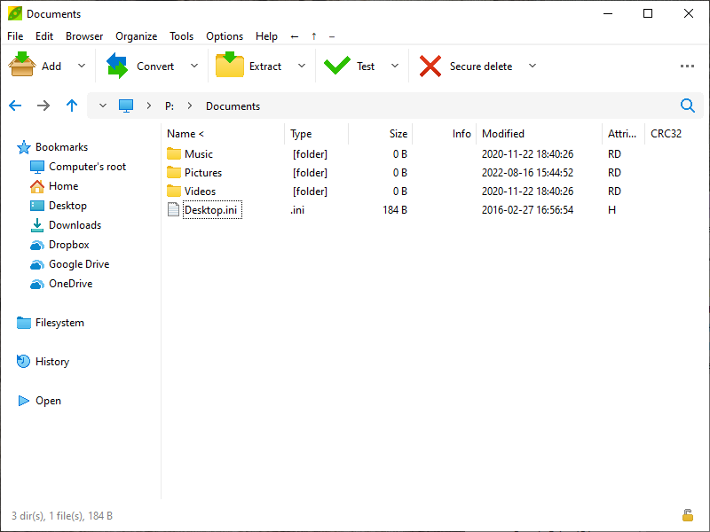710x532 pixels.
Task: Click the Convert arrows icon
Action: (x=117, y=66)
